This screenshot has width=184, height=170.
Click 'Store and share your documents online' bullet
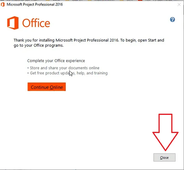coord(63,68)
